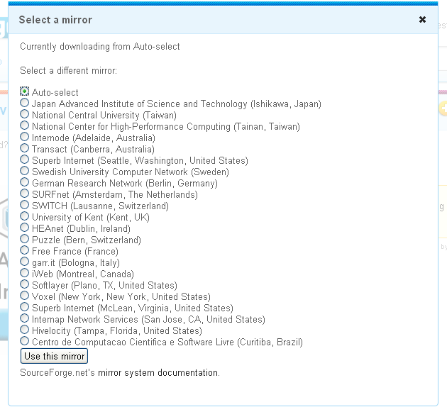Pick University of Kent mirror
Image resolution: width=447 pixels, height=407 pixels.
pos(25,217)
